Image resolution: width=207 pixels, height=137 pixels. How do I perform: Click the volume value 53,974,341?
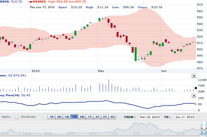17,76
